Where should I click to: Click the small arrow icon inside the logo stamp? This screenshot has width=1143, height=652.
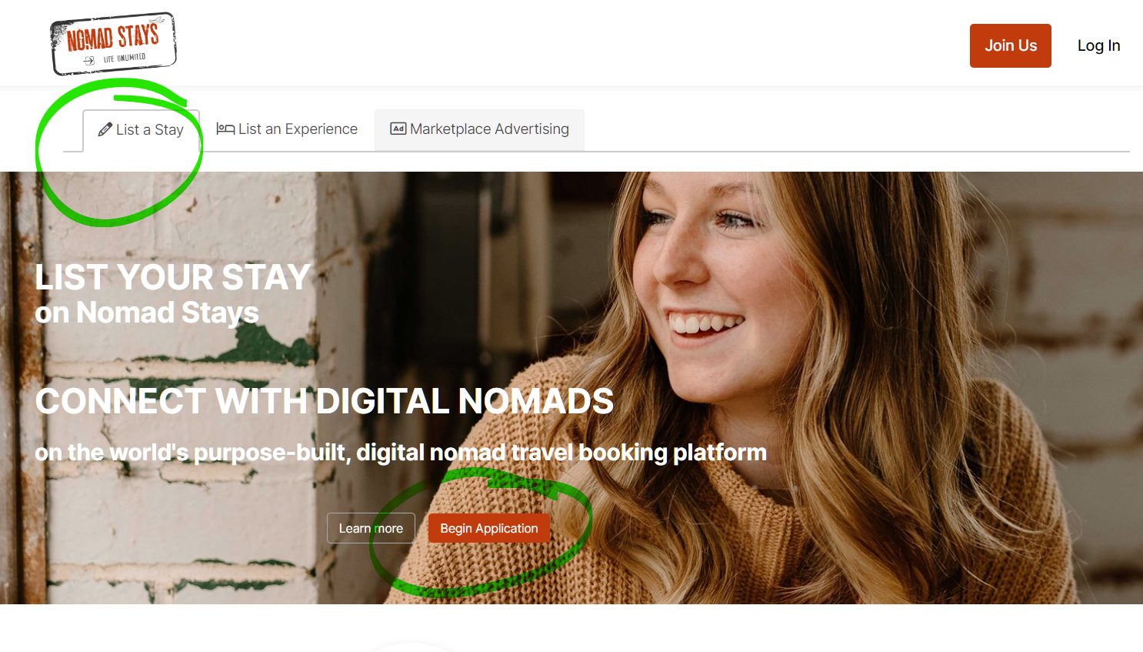click(x=89, y=60)
